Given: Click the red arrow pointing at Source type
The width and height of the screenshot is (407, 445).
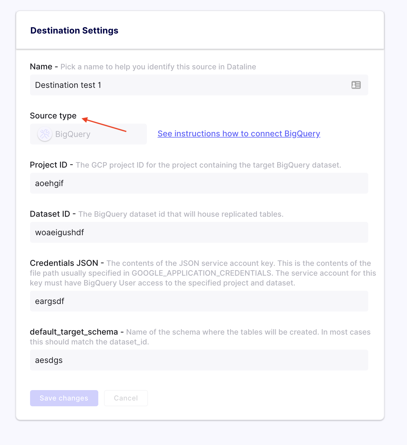Looking at the screenshot, I should (104, 126).
